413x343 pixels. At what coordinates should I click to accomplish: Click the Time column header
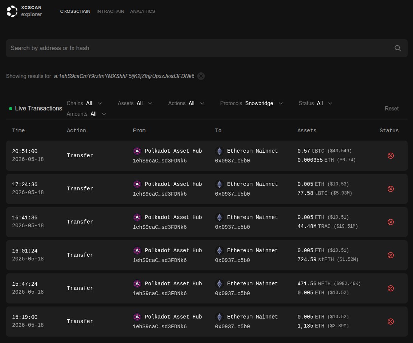click(19, 131)
